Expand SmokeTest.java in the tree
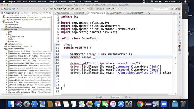 (x=9, y=37)
